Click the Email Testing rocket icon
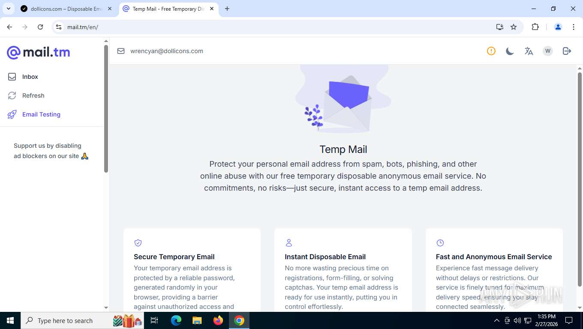583x329 pixels. click(12, 114)
